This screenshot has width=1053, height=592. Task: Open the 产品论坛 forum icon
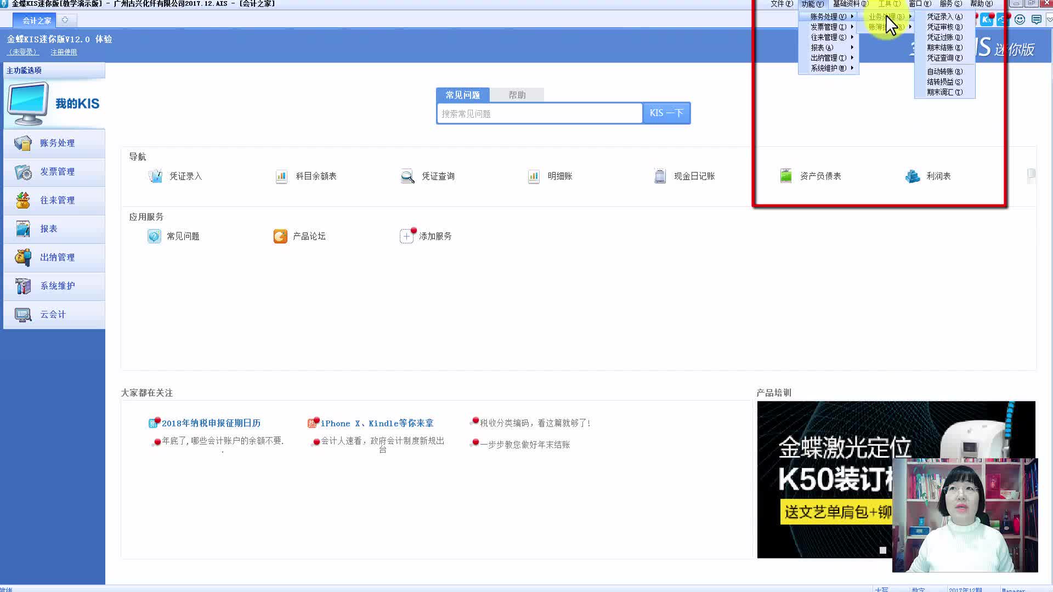(x=280, y=236)
